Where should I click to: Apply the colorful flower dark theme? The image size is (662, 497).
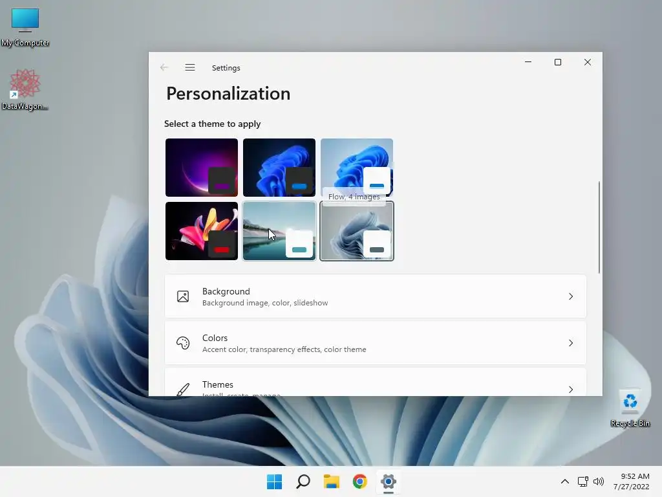pyautogui.click(x=202, y=231)
